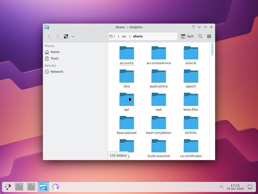This screenshot has height=194, width=258.
Task: Select the applications folder
Action: tap(159, 79)
